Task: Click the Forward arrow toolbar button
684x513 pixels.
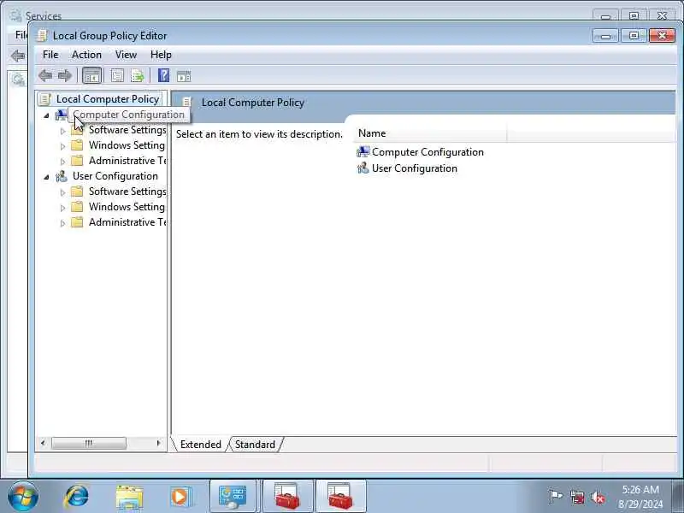Action: pyautogui.click(x=65, y=76)
